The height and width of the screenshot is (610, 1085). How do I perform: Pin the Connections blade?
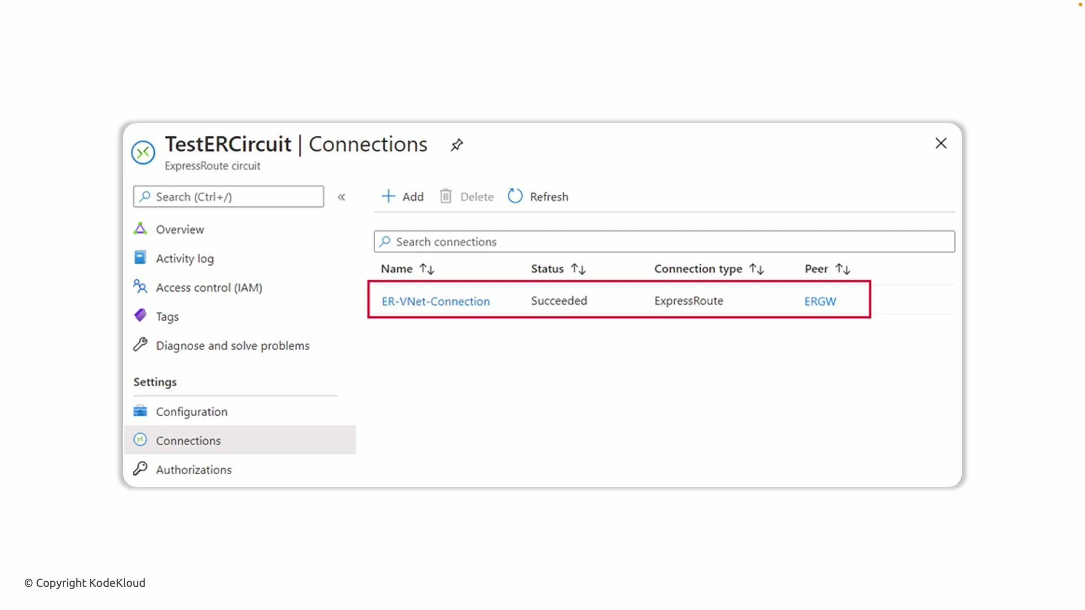[x=457, y=145]
